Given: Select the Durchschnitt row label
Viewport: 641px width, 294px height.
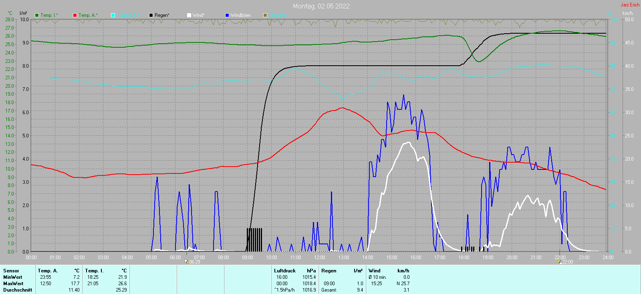Looking at the screenshot, I should (x=18, y=290).
